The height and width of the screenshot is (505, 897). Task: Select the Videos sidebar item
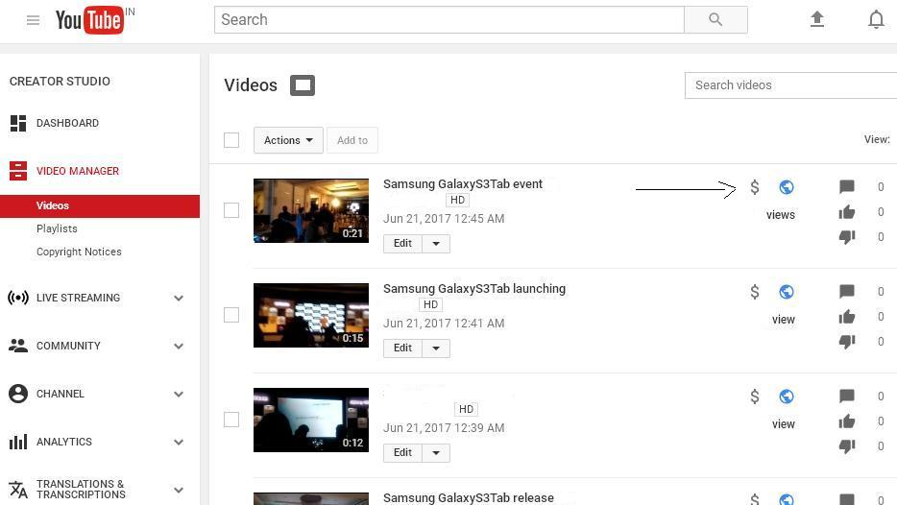click(100, 205)
